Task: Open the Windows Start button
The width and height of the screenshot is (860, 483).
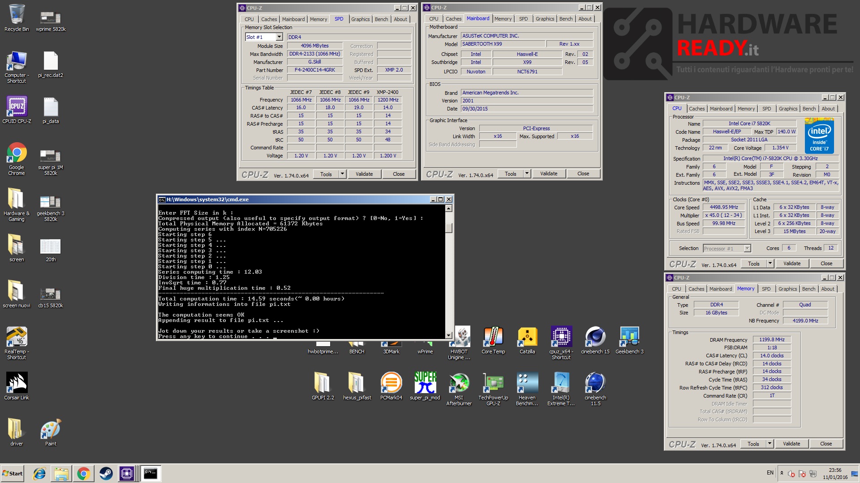Action: (x=13, y=474)
